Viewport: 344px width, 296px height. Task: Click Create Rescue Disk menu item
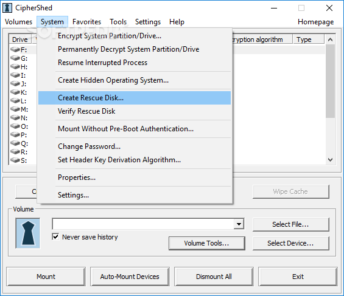coord(135,98)
